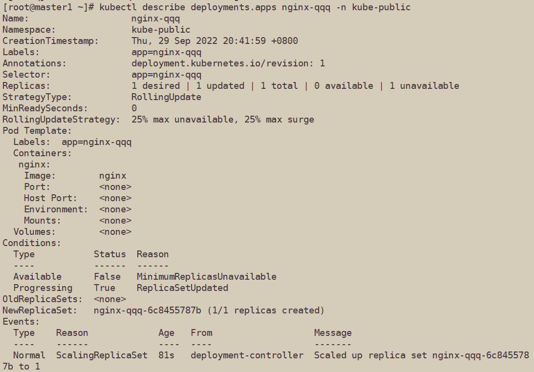Click the ScalingReplicaSet event reason
Image resolution: width=534 pixels, height=372 pixels.
[102, 355]
